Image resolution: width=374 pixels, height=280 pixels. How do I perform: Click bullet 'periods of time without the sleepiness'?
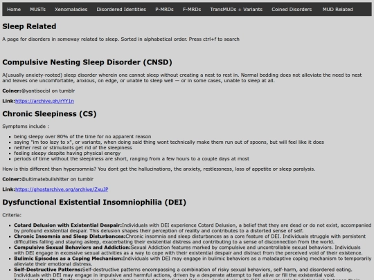[x=132, y=158]
